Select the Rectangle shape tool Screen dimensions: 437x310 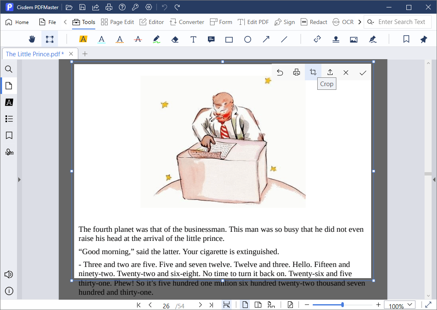[x=229, y=39]
